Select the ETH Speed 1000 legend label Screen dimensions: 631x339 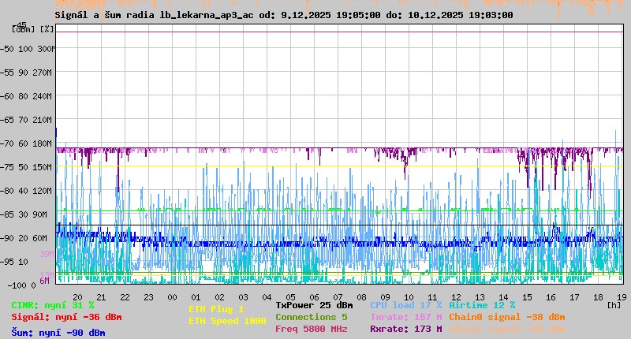[227, 322]
